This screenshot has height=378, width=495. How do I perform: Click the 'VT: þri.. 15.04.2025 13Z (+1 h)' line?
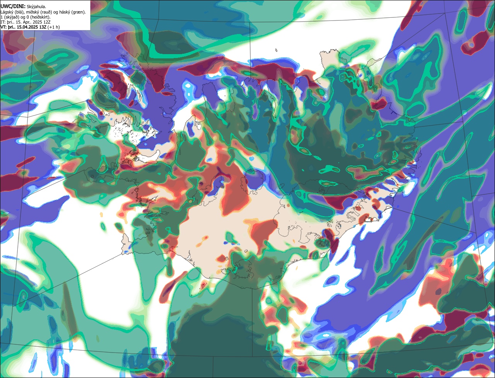(x=30, y=27)
